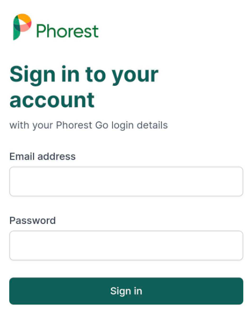
Task: Select the text box under Password
Action: click(126, 245)
